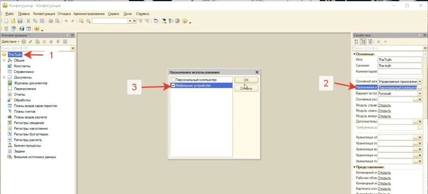
Task: Click the Edit pencil icon in Configuration panel
Action: pyautogui.click(x=31, y=42)
